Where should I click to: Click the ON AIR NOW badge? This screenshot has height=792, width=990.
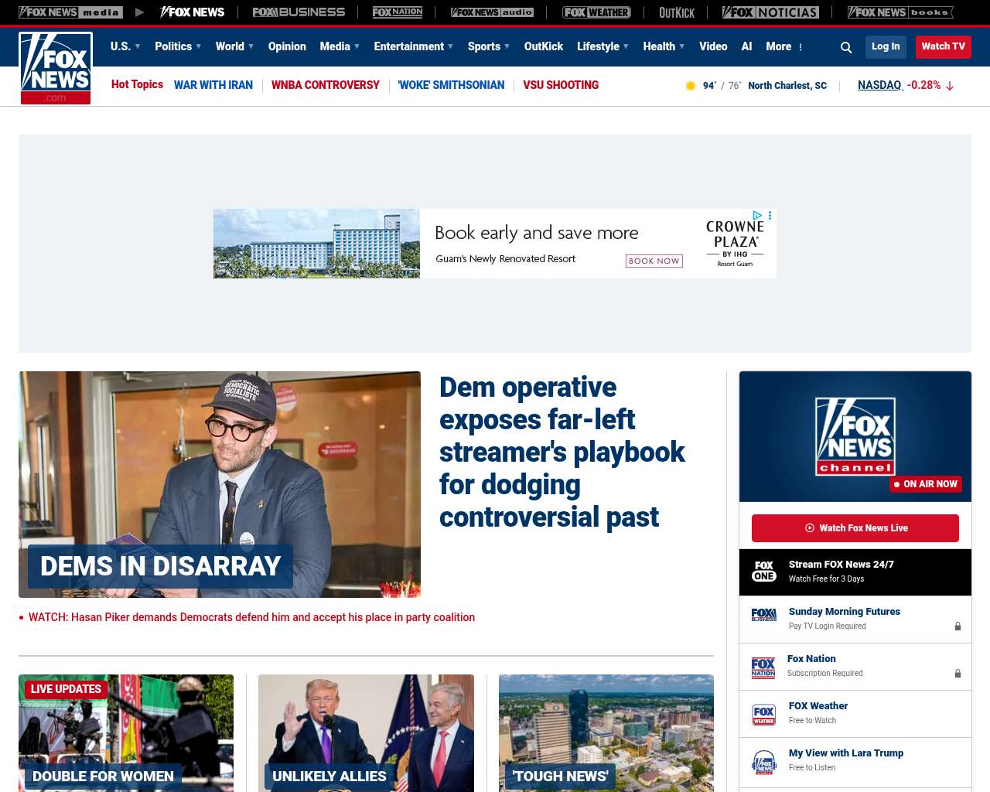point(926,484)
